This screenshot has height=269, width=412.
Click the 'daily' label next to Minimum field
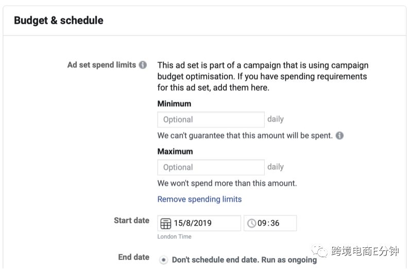tap(276, 119)
